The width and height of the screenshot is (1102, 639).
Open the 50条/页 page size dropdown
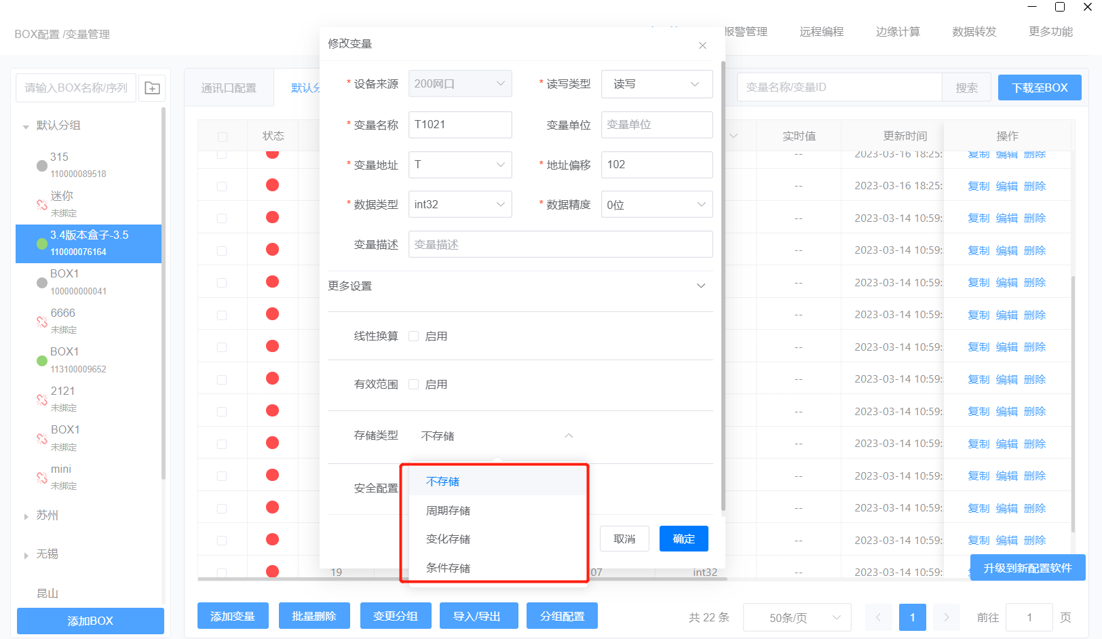point(797,617)
